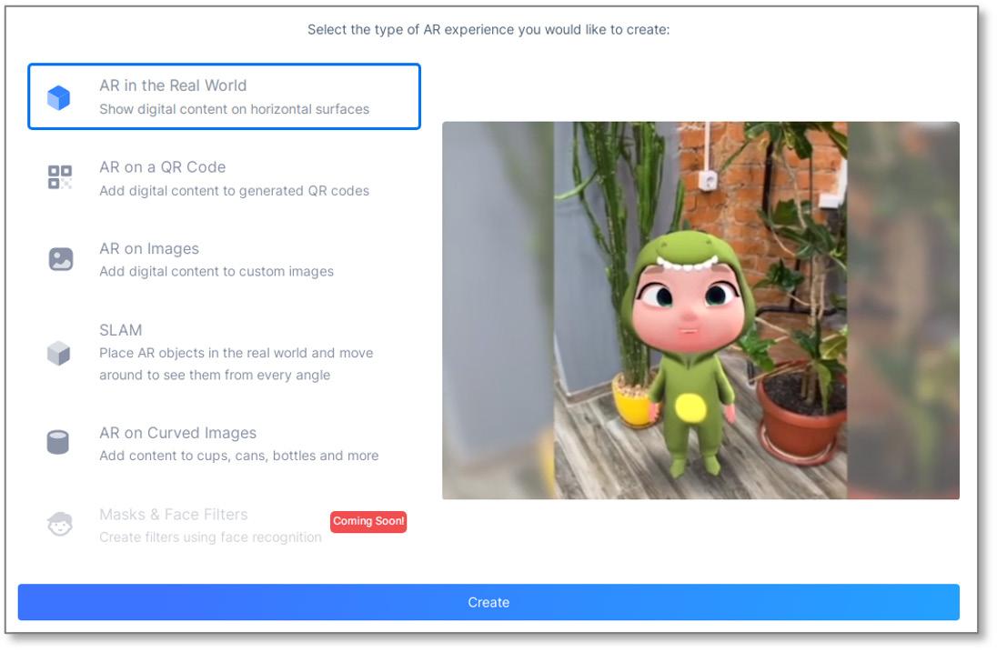Click 'Add content to cups, cans, bottles' text
The height and width of the screenshot is (652, 997).
point(238,456)
